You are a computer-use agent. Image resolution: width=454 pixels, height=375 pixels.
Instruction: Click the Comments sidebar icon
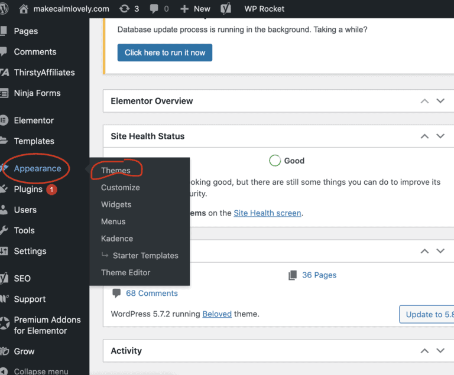tap(3, 51)
